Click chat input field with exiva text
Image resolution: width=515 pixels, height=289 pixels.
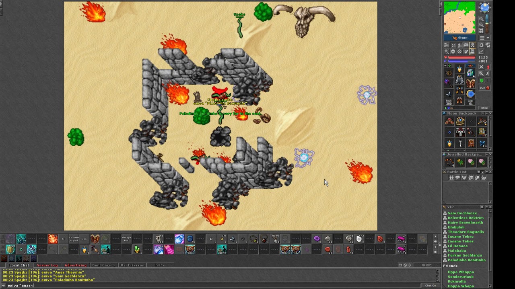213,285
